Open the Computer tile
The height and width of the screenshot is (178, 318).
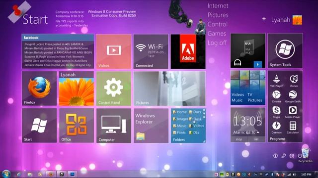pos(114,126)
